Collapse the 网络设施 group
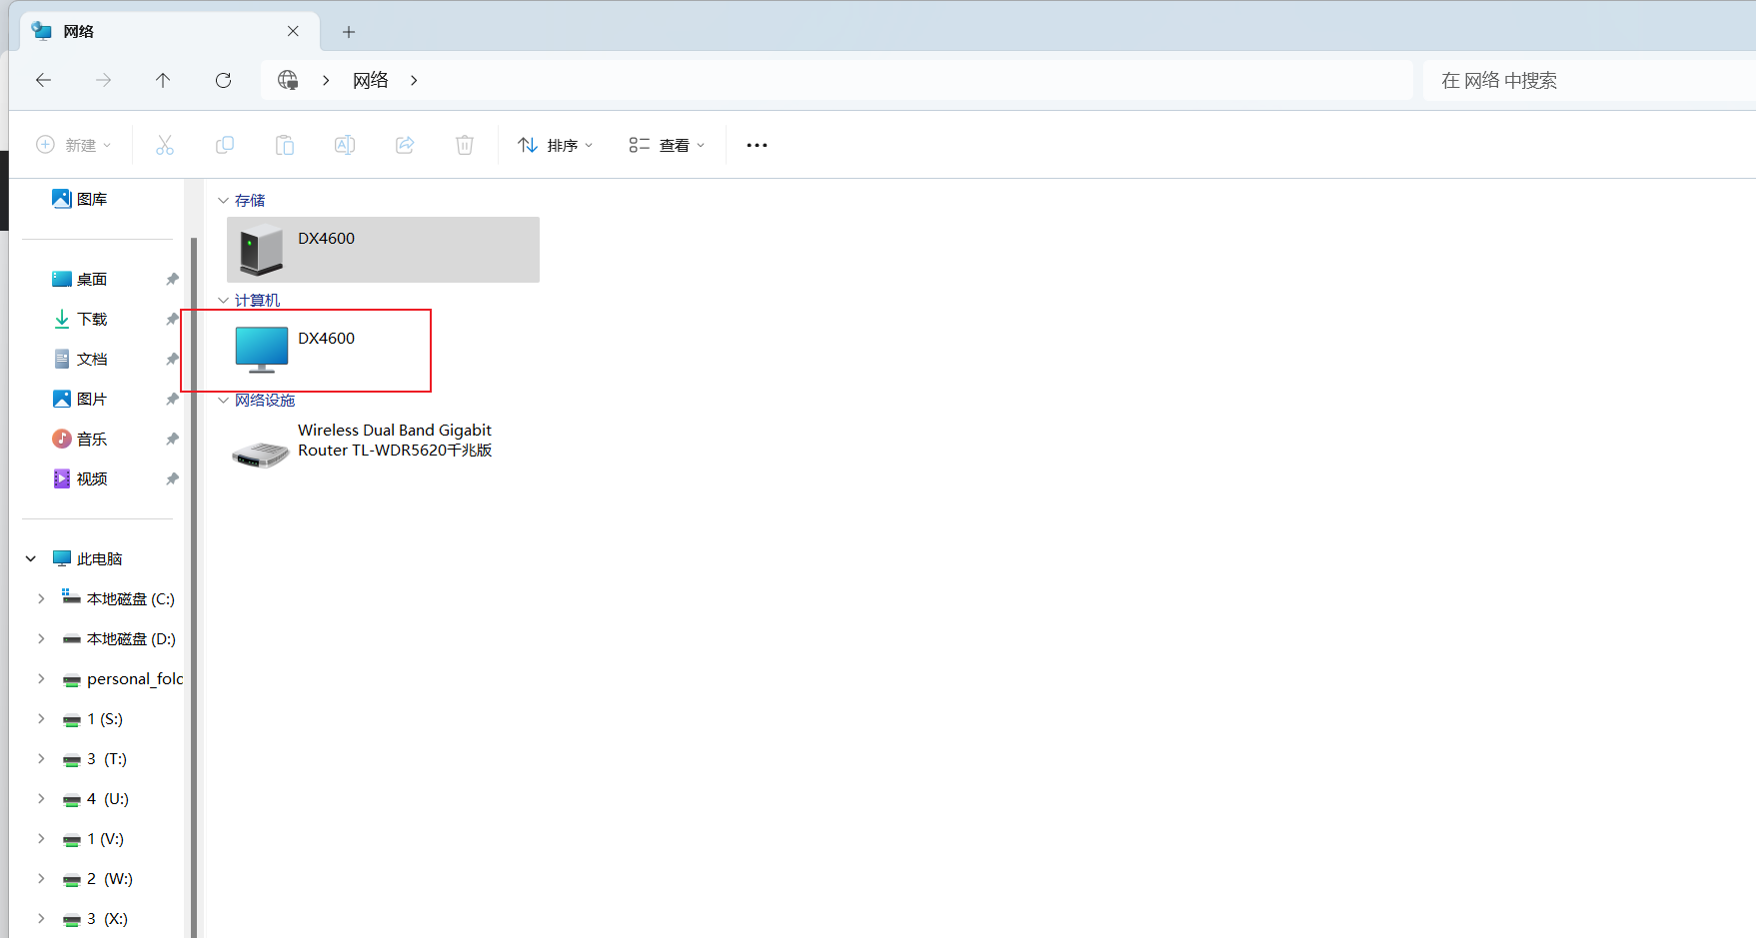The image size is (1756, 938). tap(223, 401)
